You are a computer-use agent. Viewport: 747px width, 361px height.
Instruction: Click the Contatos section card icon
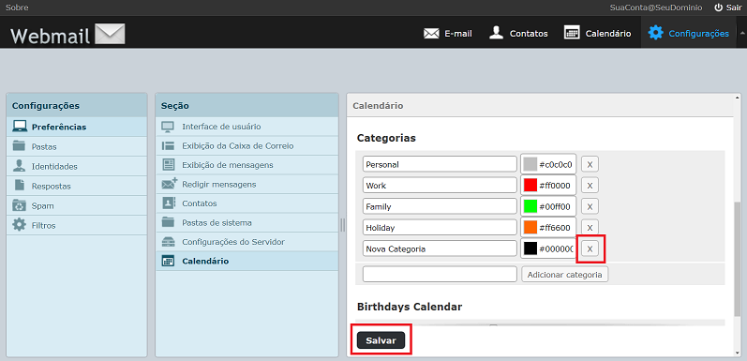pos(168,203)
